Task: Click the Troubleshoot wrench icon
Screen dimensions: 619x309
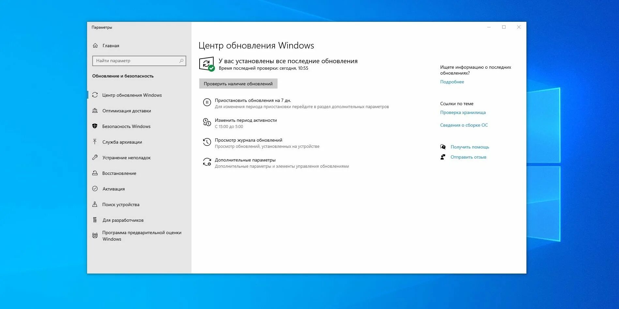Action: click(x=95, y=158)
